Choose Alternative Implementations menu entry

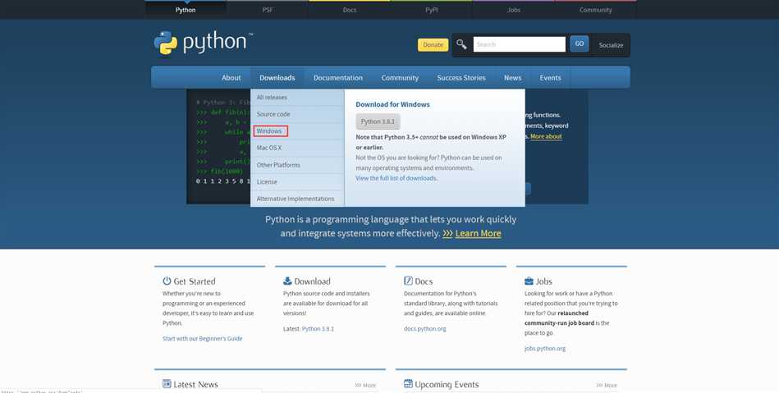point(297,199)
